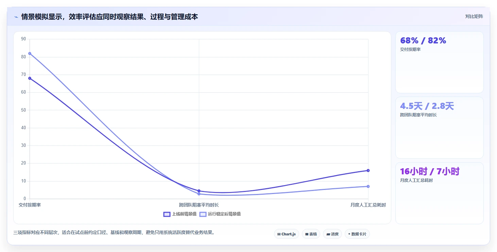Click the Chart.js pill button
The image size is (497, 252).
click(287, 234)
